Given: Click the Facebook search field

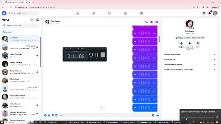Looking at the screenshot, I should [24, 13].
